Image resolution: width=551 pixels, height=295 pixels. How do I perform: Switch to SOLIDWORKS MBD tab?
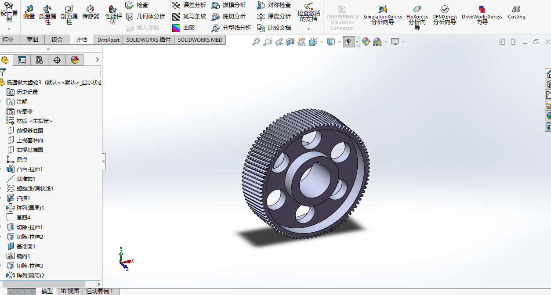pyautogui.click(x=200, y=40)
